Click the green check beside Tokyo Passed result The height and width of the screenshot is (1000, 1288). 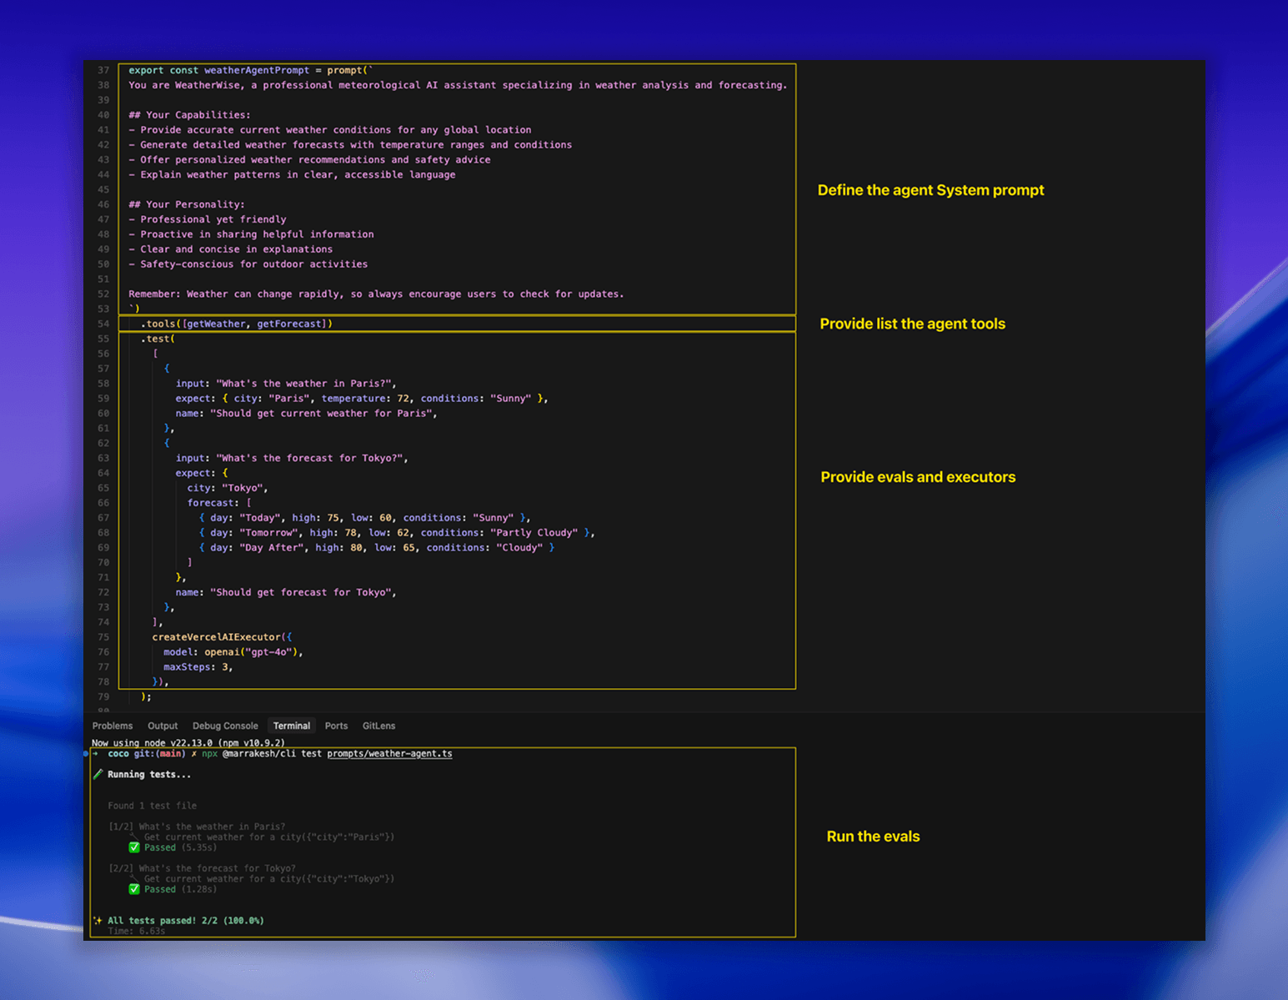click(x=134, y=889)
